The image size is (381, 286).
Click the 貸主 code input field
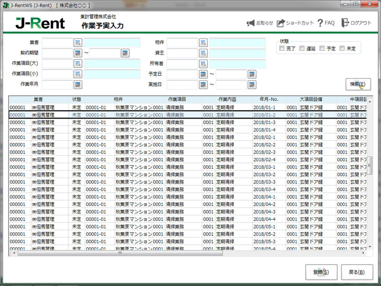click(182, 53)
